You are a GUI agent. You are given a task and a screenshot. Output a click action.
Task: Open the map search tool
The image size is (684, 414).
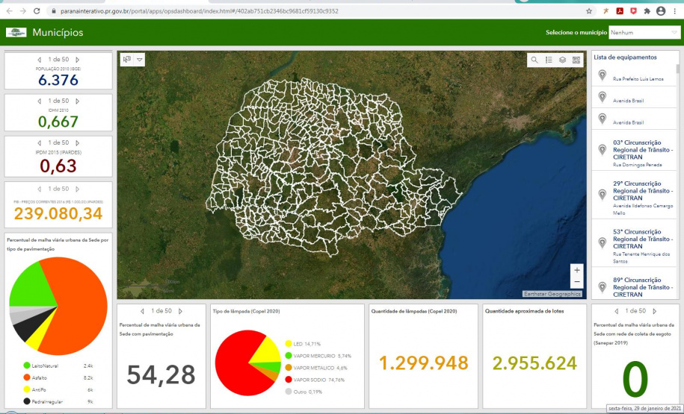534,60
